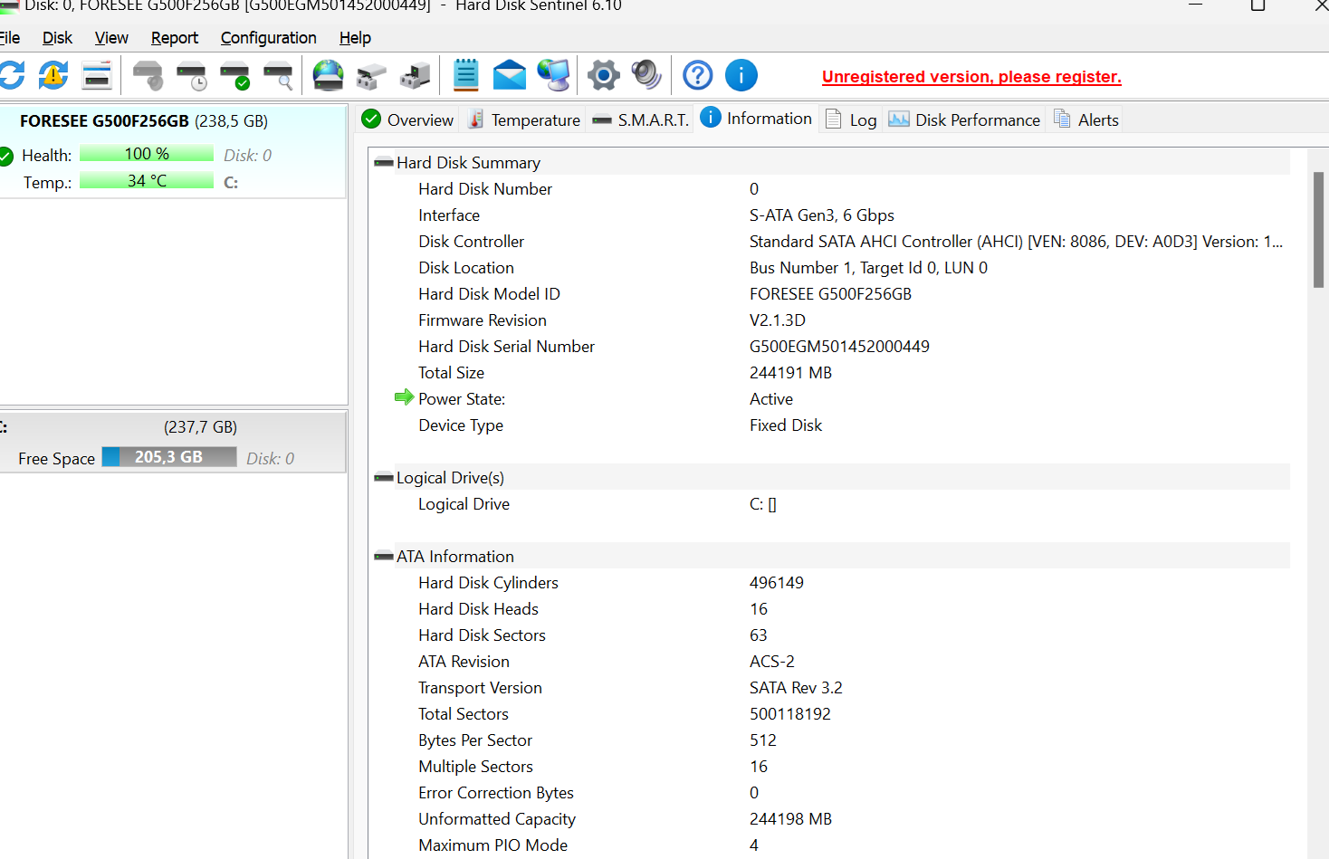Click the blue info circle toolbar icon

[x=741, y=75]
